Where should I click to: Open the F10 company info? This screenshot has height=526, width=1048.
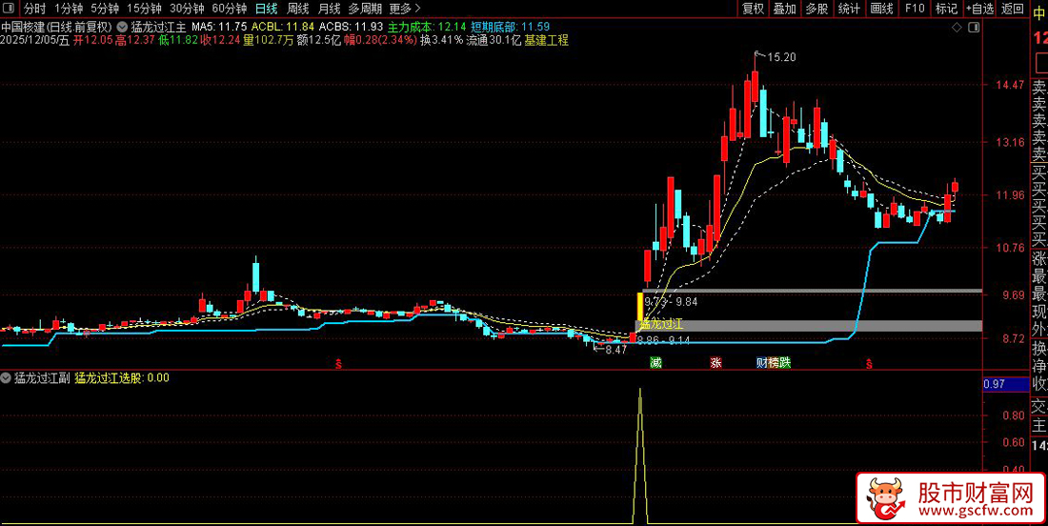click(915, 9)
